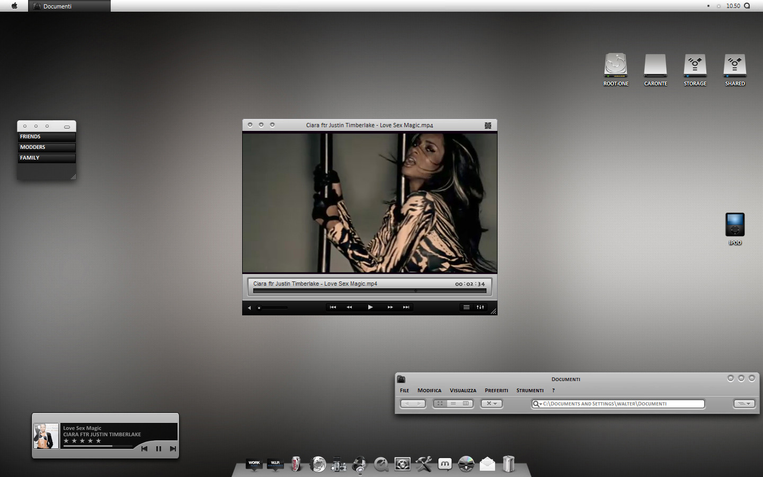This screenshot has width=763, height=477.
Task: Go back in Documenti window
Action: [406, 404]
